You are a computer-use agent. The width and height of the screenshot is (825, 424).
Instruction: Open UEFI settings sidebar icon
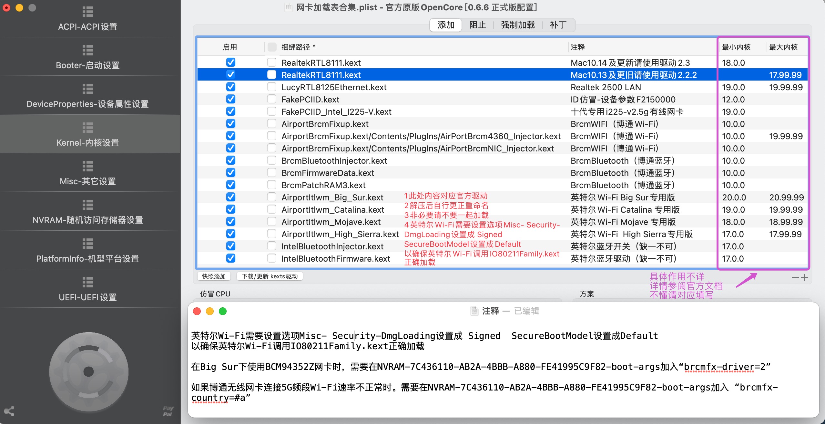coord(87,283)
